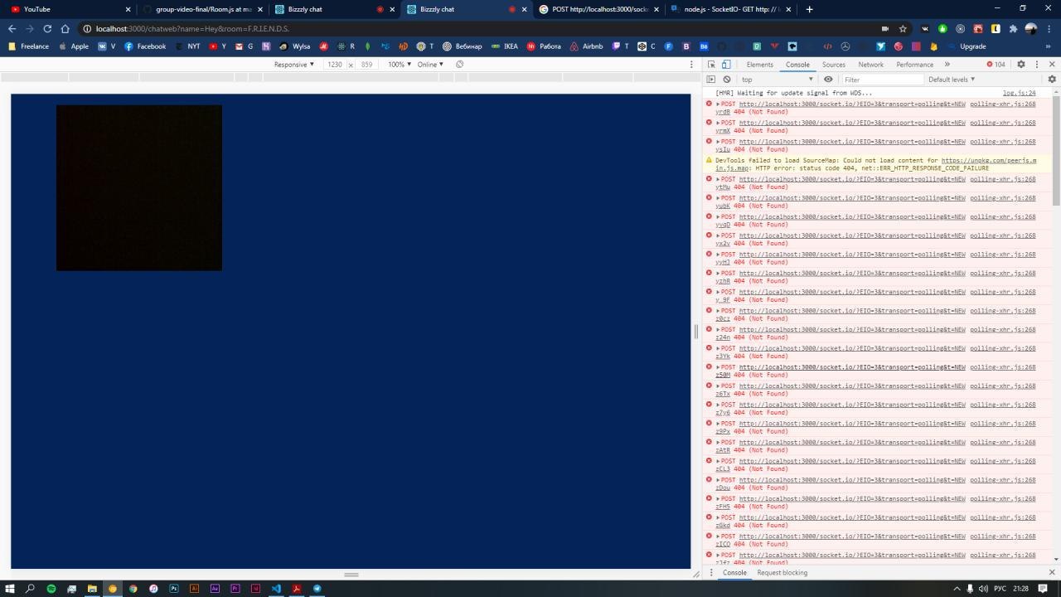This screenshot has height=597, width=1061.
Task: Open the 100% zoom dropdown
Action: click(x=400, y=64)
